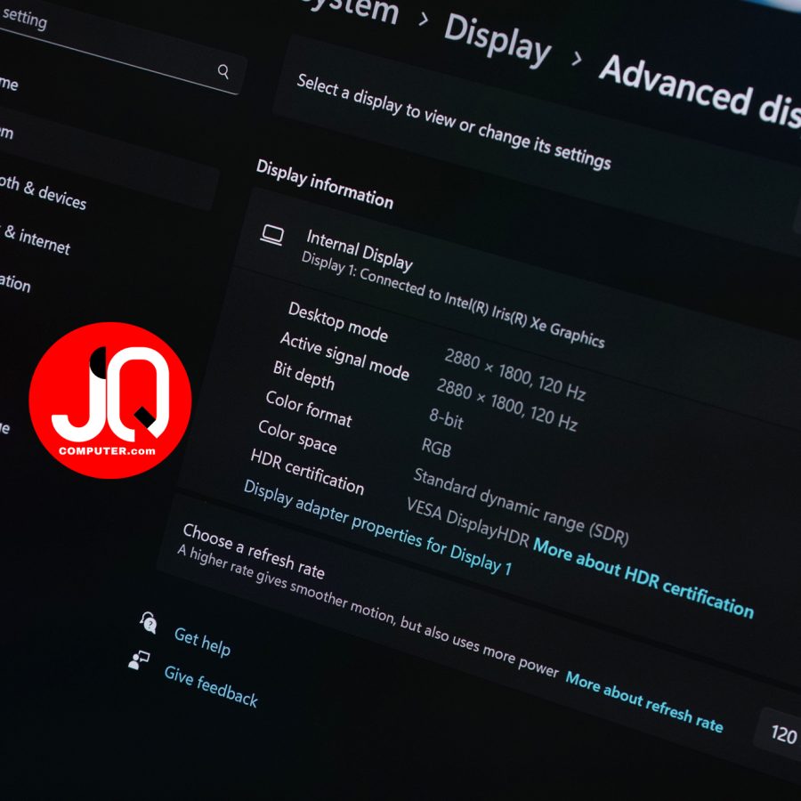Viewport: 801px width, 801px height.
Task: Click the Display information heading
Action: point(324,183)
